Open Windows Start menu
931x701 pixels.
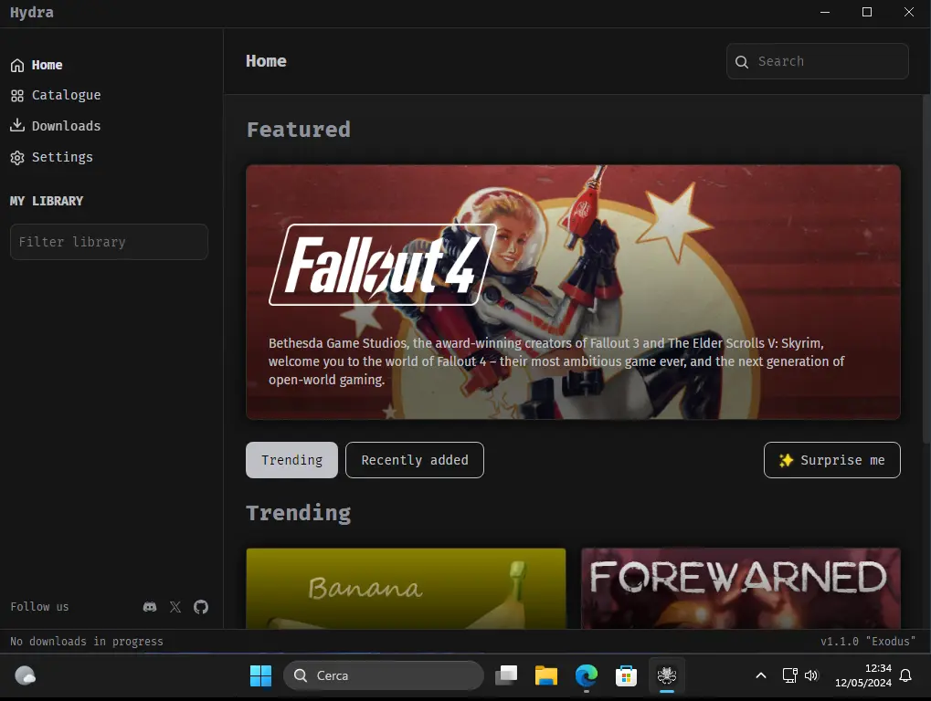pos(260,675)
